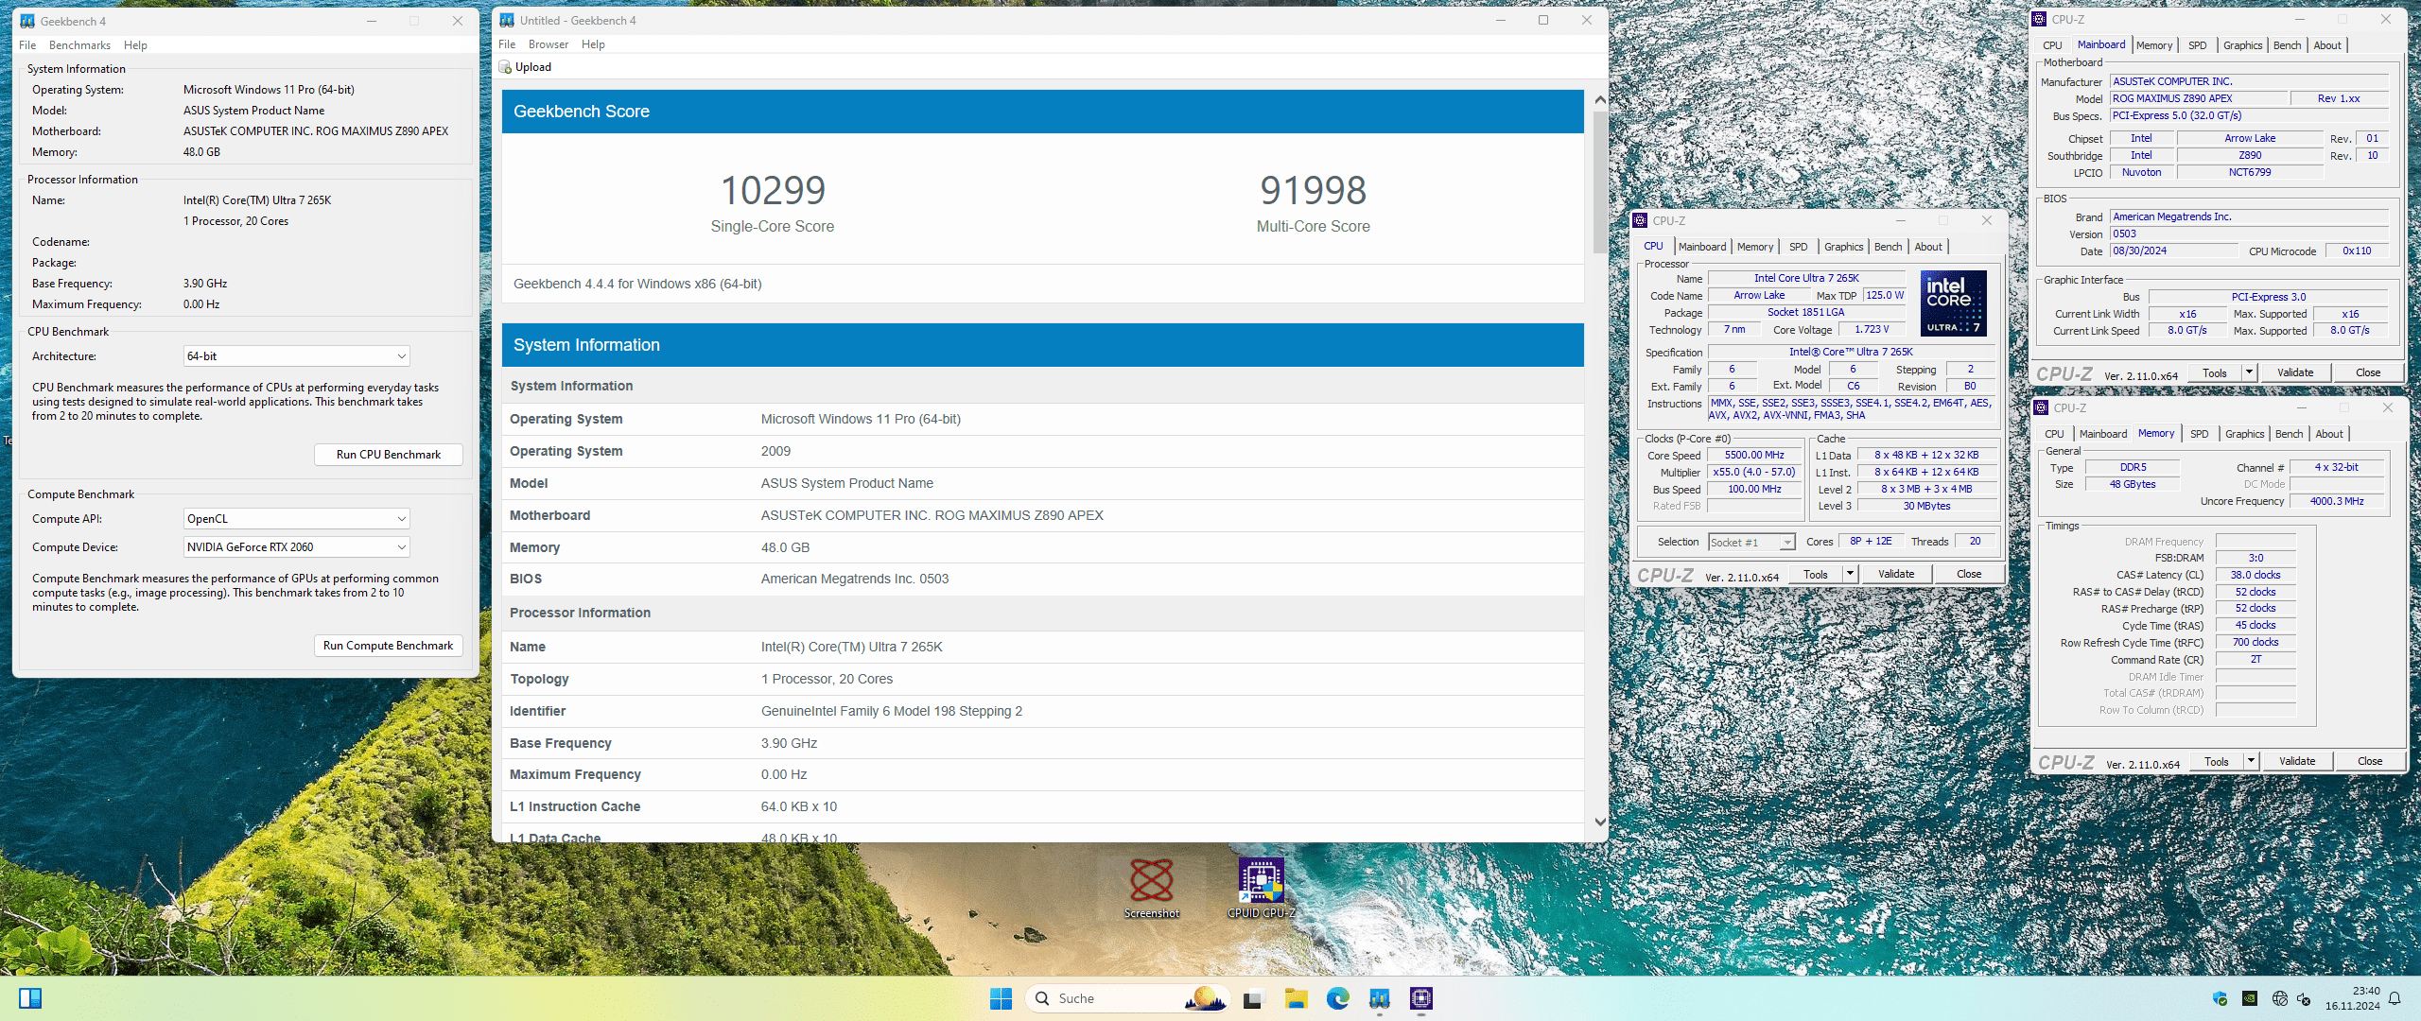Click scrollbar down arrow in Geekbench results
Screen dimensions: 2421x1021
coord(1600,822)
